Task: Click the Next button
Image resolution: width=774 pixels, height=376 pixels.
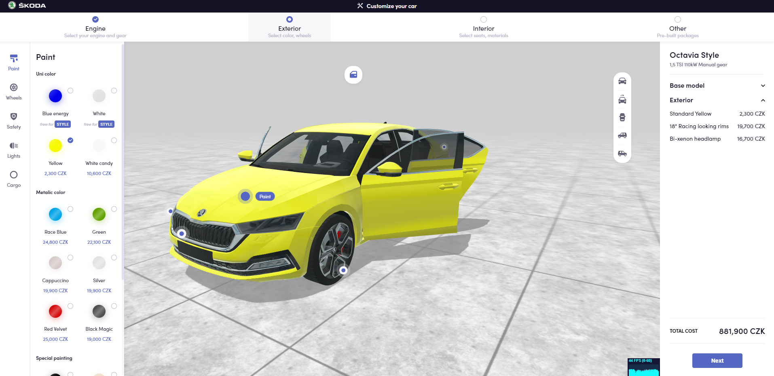Action: [x=717, y=361]
